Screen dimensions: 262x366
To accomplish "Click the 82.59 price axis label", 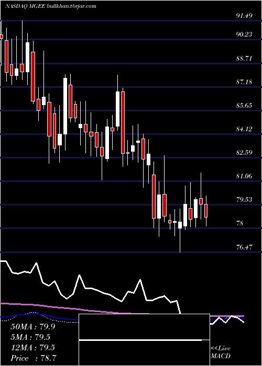I will coord(244,153).
